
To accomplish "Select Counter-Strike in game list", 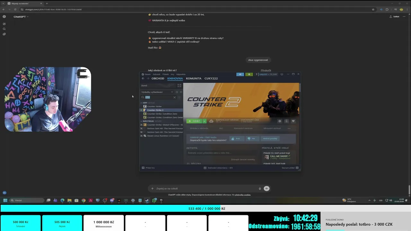I will point(154,106).
